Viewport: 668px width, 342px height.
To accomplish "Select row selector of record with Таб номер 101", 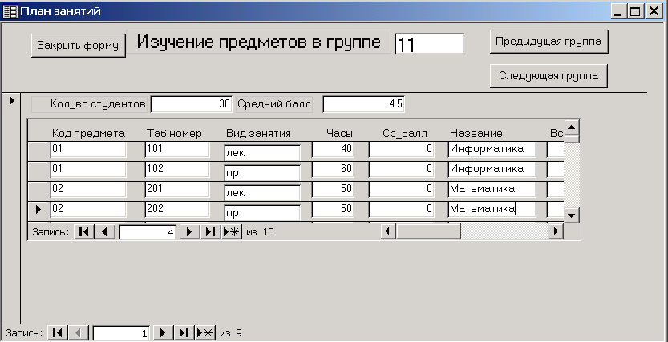I will [38, 151].
